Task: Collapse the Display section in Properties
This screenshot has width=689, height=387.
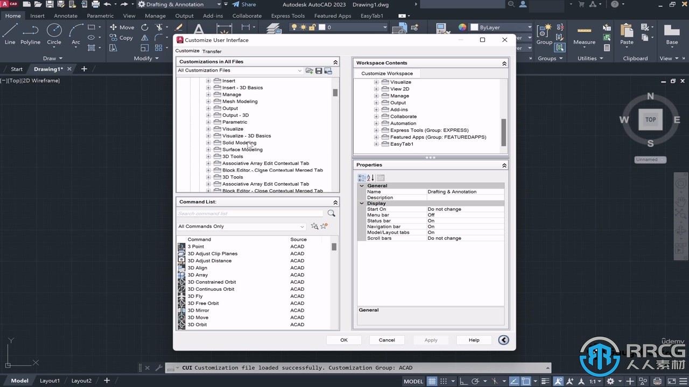Action: pos(362,204)
